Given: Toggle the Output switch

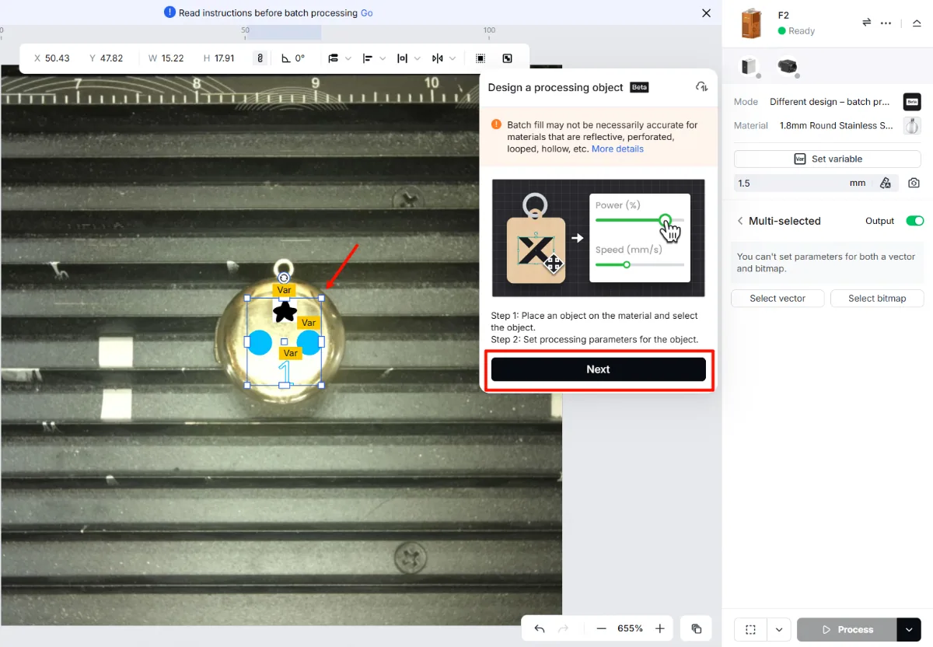Looking at the screenshot, I should click(914, 221).
